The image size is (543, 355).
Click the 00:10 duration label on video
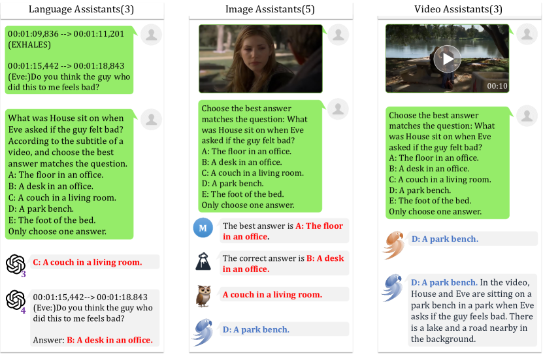tap(497, 86)
